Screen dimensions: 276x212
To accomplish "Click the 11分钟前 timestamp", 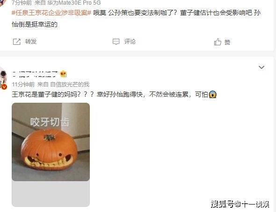I will 23,85.
